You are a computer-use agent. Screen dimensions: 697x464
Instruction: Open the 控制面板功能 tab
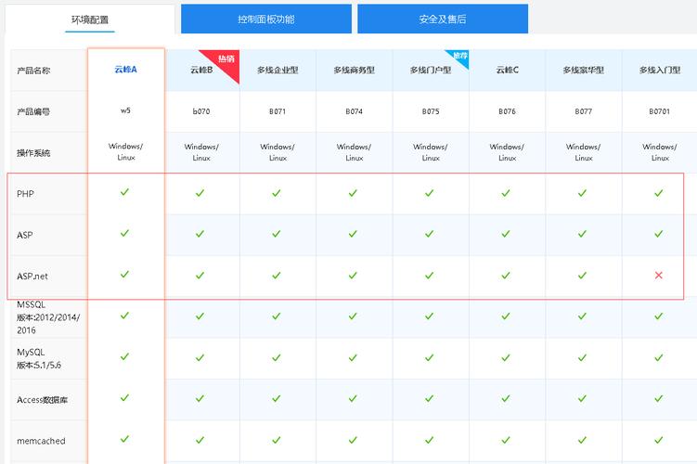tap(266, 19)
